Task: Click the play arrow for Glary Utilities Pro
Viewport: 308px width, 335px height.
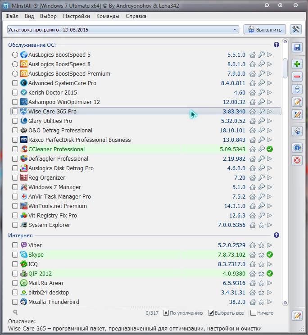Action: point(270,121)
